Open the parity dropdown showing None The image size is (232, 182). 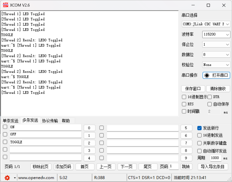pyautogui.click(x=216, y=65)
